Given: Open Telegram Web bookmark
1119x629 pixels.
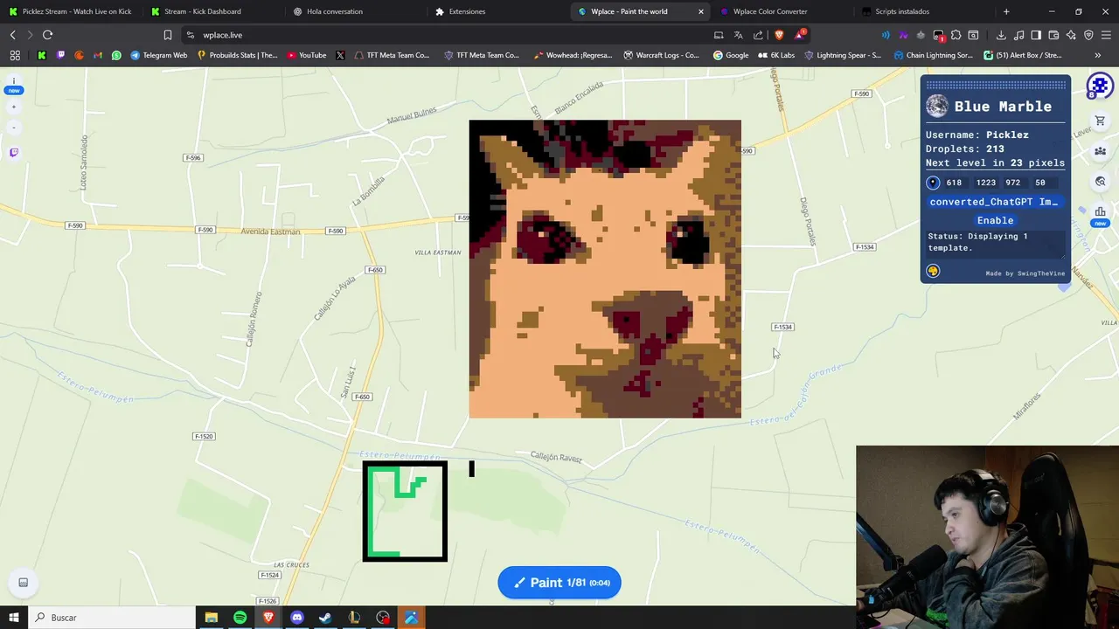Looking at the screenshot, I should click(158, 55).
